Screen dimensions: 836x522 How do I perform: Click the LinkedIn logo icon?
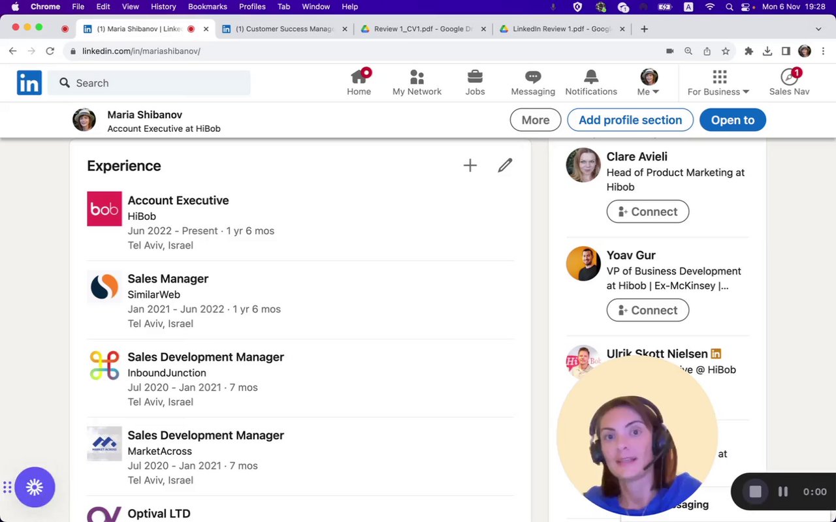pos(29,83)
